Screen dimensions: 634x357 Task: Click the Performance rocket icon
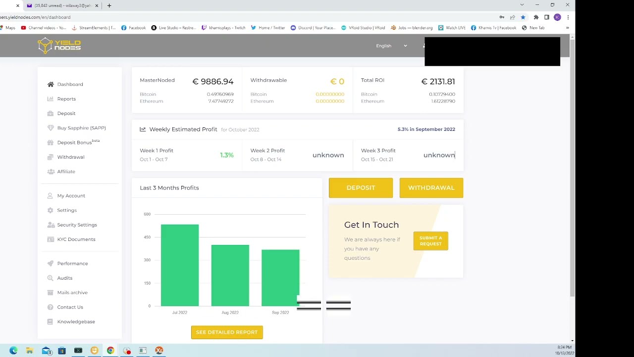click(51, 263)
